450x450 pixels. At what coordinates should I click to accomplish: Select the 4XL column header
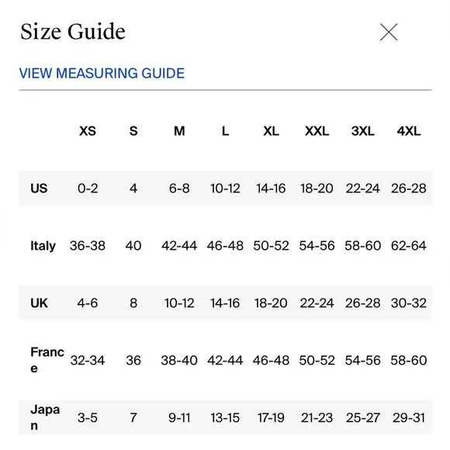(x=408, y=131)
